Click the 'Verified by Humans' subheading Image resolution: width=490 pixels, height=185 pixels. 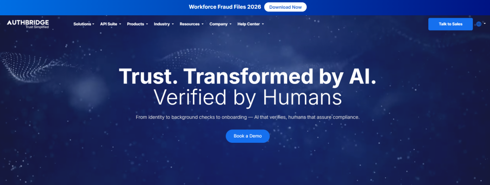[247, 97]
